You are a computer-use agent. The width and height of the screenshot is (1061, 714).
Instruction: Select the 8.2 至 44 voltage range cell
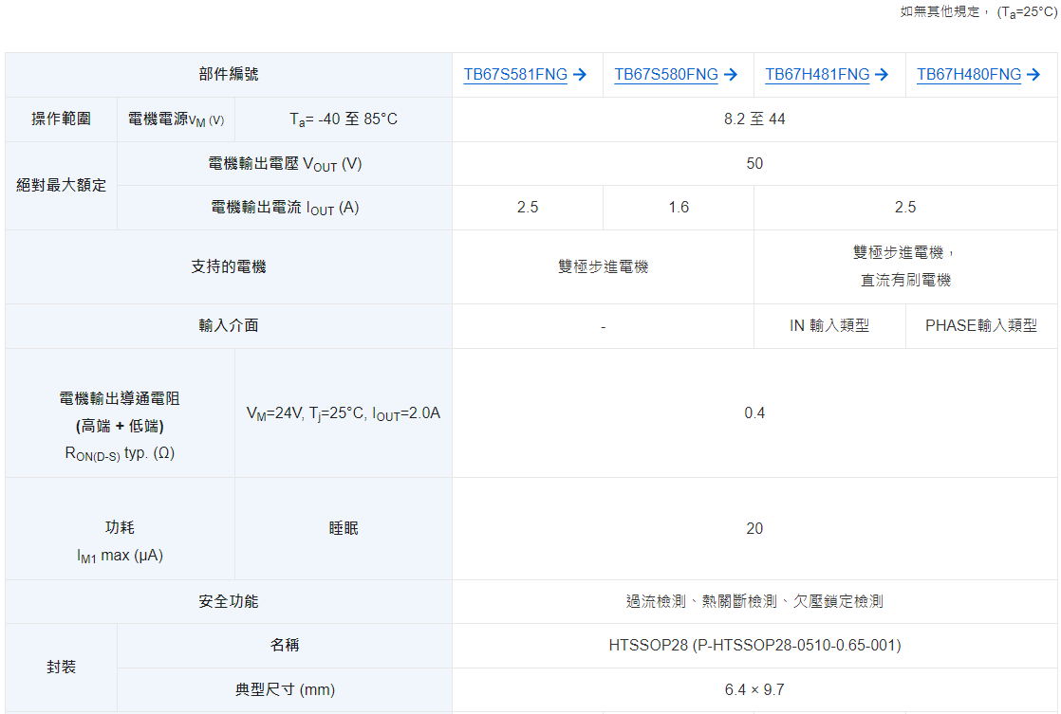coord(754,119)
